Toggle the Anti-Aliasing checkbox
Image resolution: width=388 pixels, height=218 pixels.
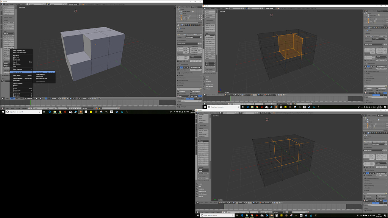click(179, 64)
